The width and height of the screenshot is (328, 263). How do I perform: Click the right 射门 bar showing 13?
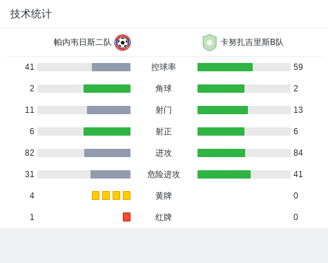coord(244,110)
